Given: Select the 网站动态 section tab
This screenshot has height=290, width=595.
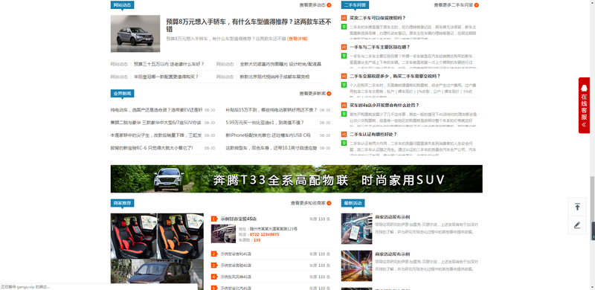Looking at the screenshot, I should 122,5.
